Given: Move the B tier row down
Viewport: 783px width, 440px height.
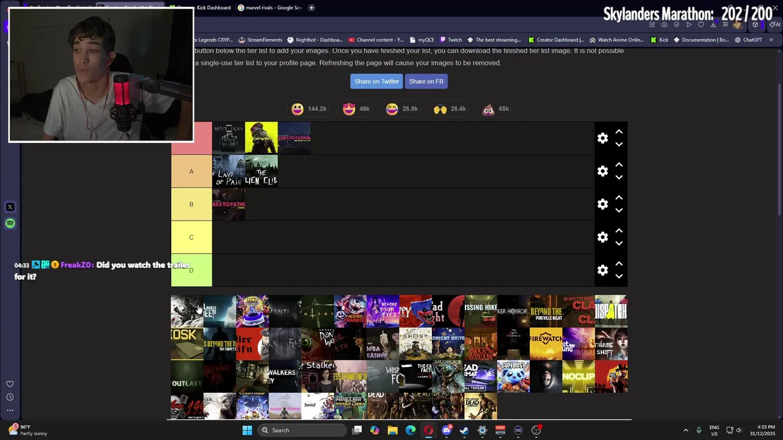Looking at the screenshot, I should click(619, 211).
